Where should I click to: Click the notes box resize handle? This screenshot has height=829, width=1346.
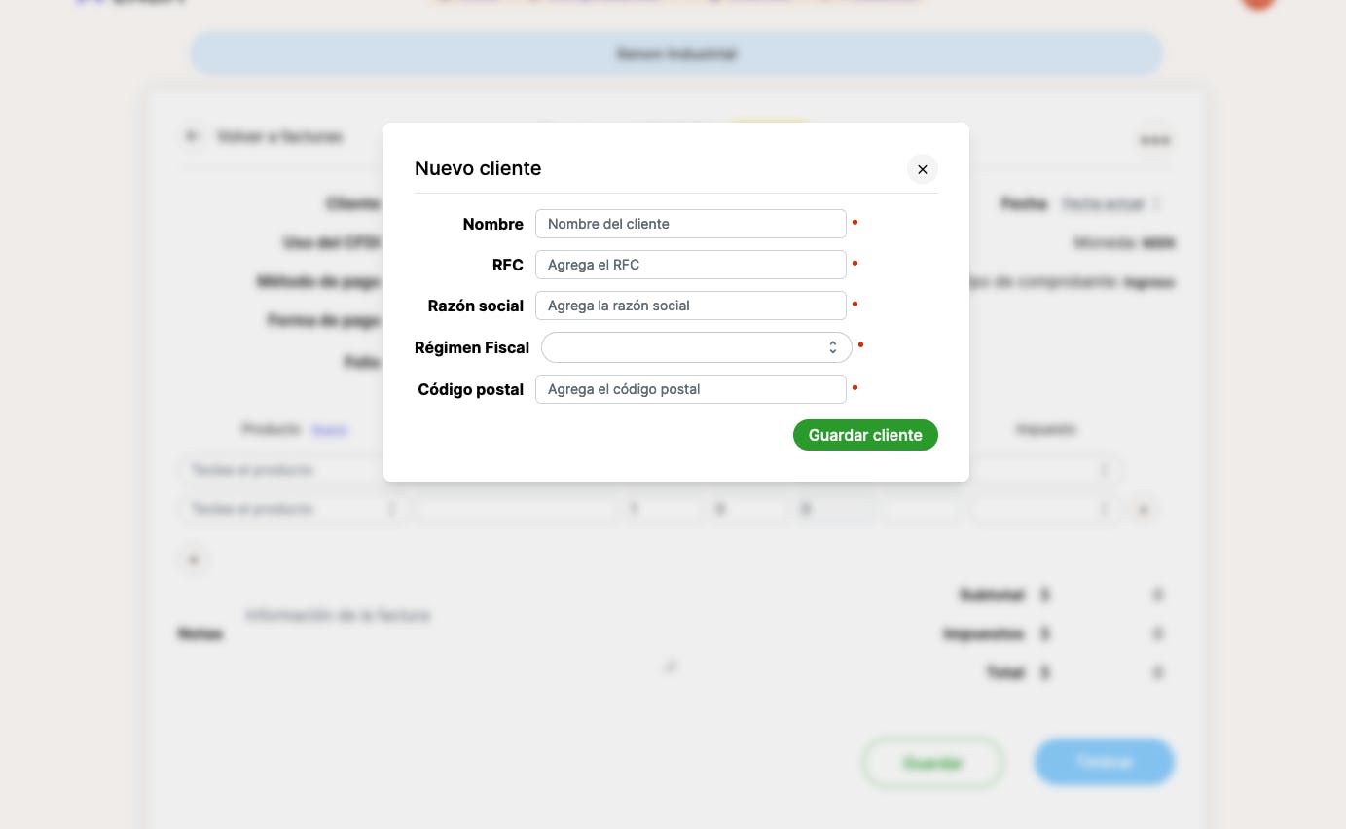pyautogui.click(x=670, y=667)
